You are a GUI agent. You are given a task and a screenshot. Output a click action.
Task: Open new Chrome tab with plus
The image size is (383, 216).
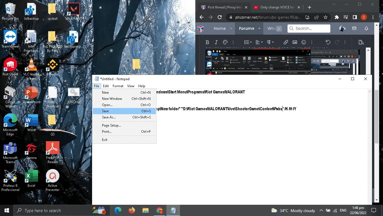[309, 7]
